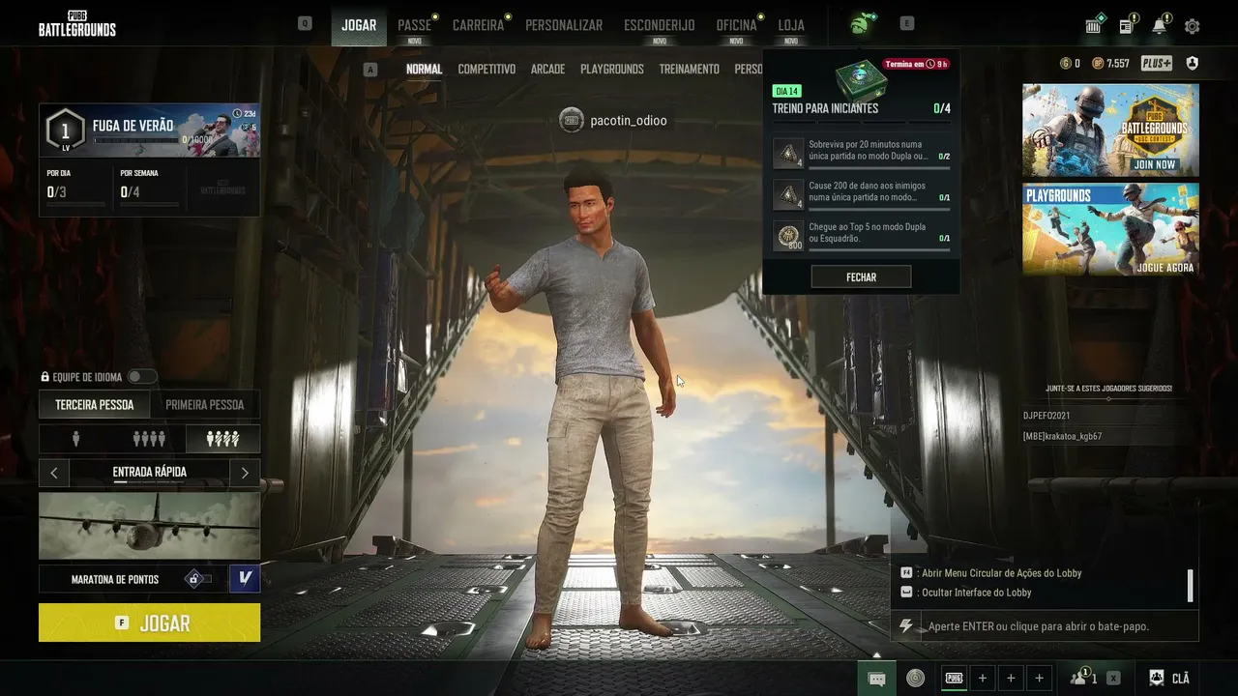Add player to first empty party slot
Image resolution: width=1238 pixels, height=696 pixels.
[983, 678]
